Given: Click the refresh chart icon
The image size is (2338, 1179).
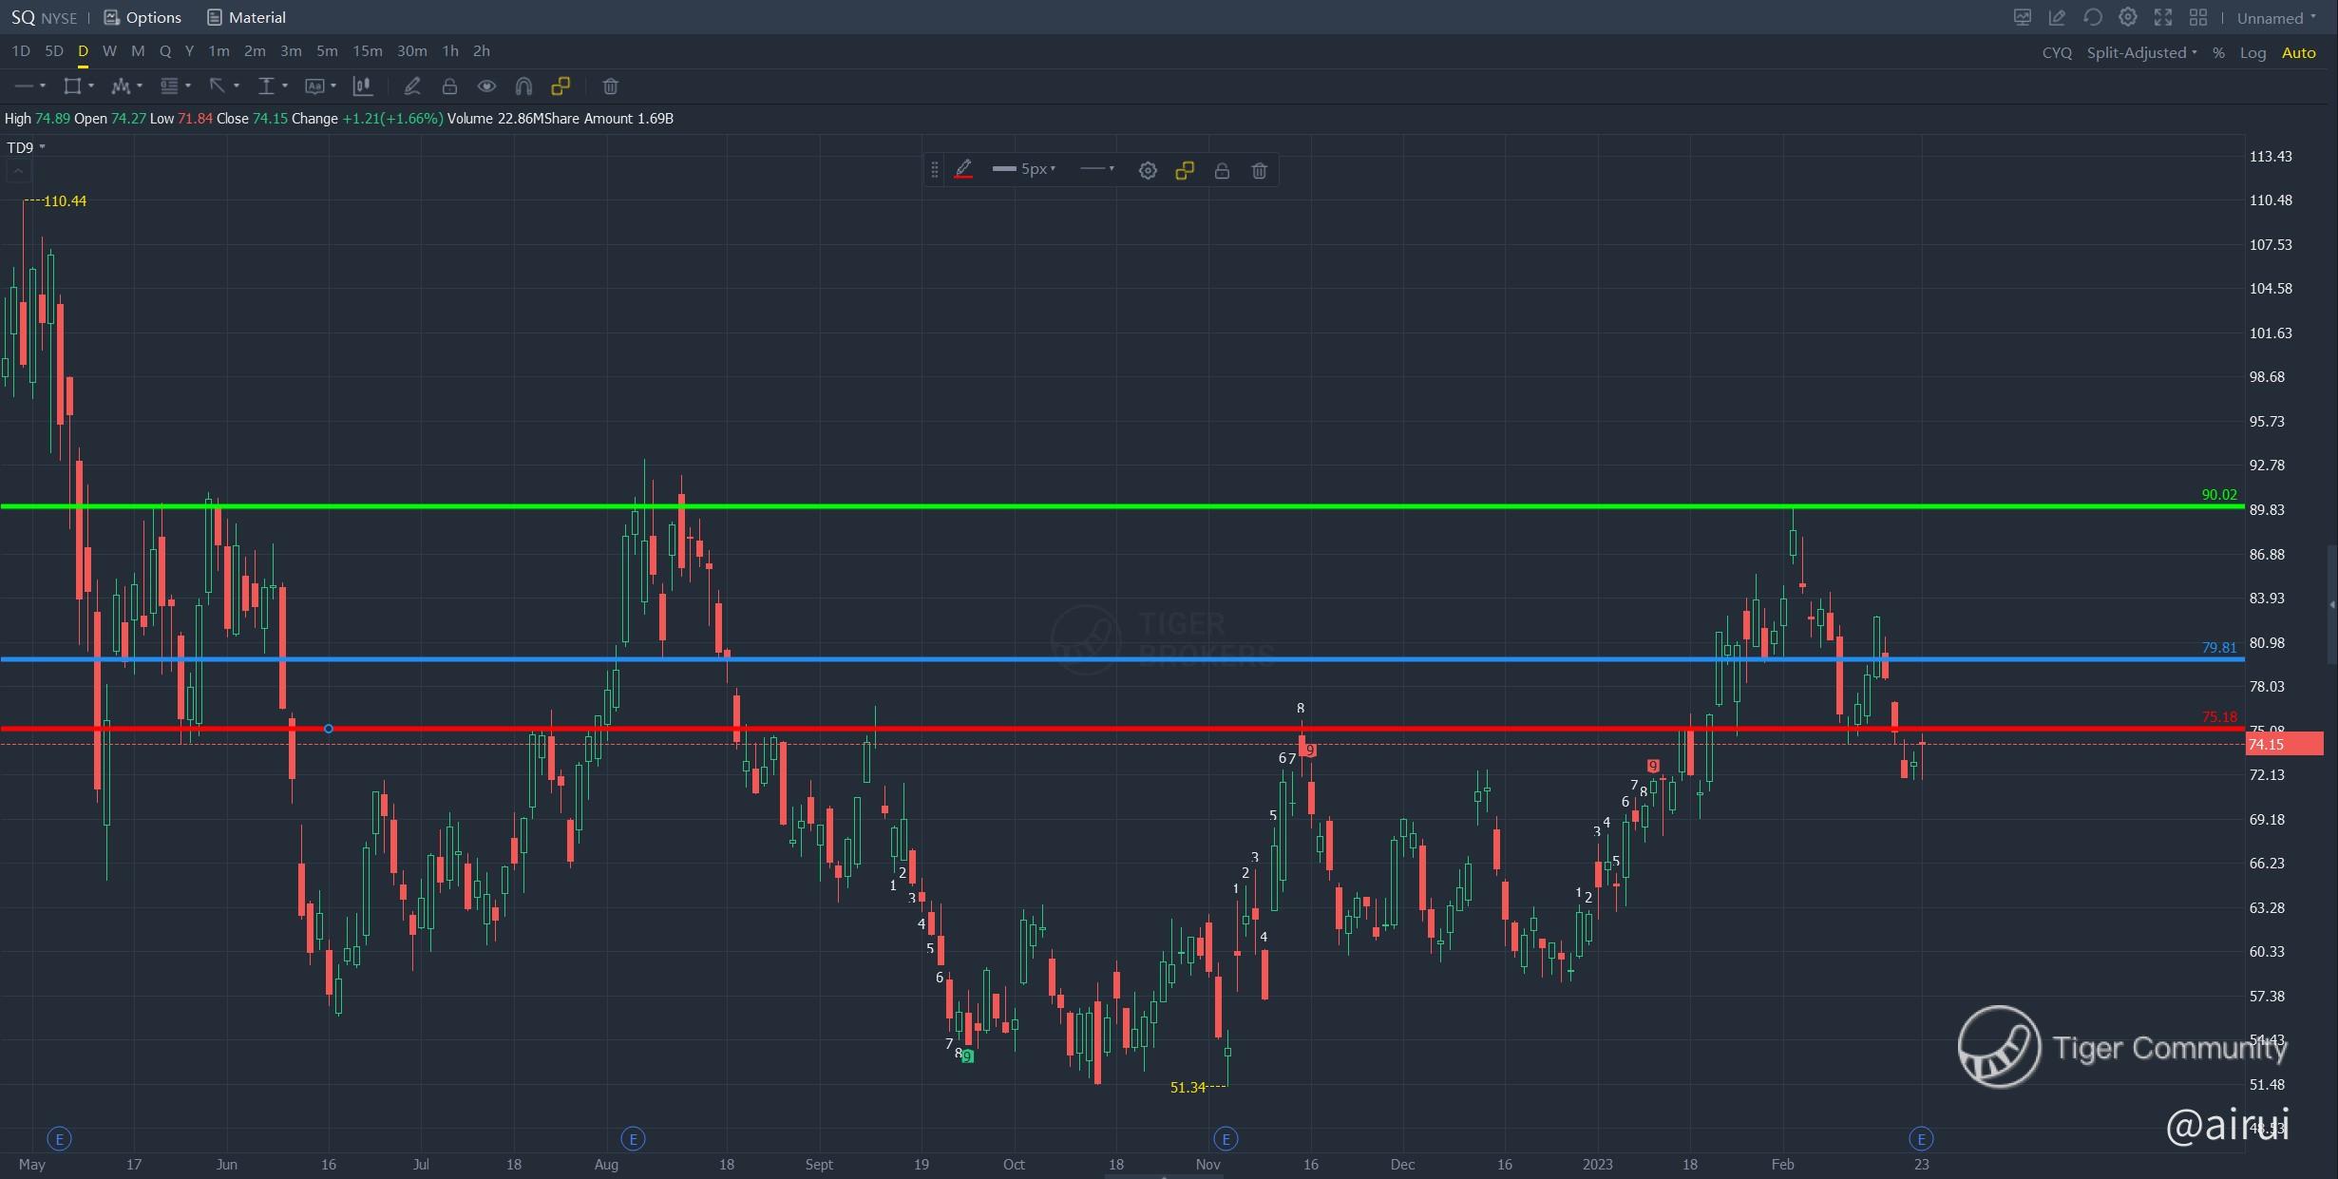Looking at the screenshot, I should click(2092, 17).
